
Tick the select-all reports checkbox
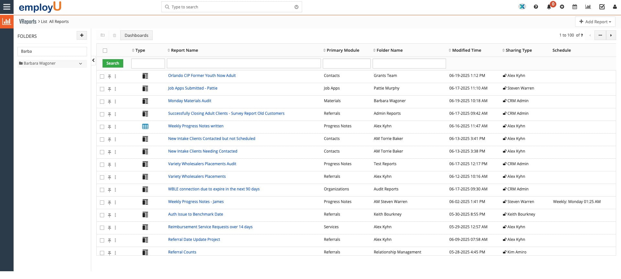[105, 50]
